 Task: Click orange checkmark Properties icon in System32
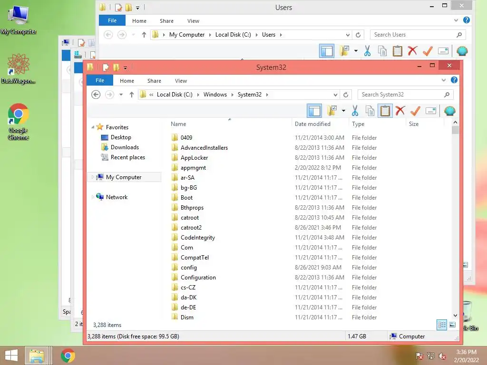(x=415, y=111)
